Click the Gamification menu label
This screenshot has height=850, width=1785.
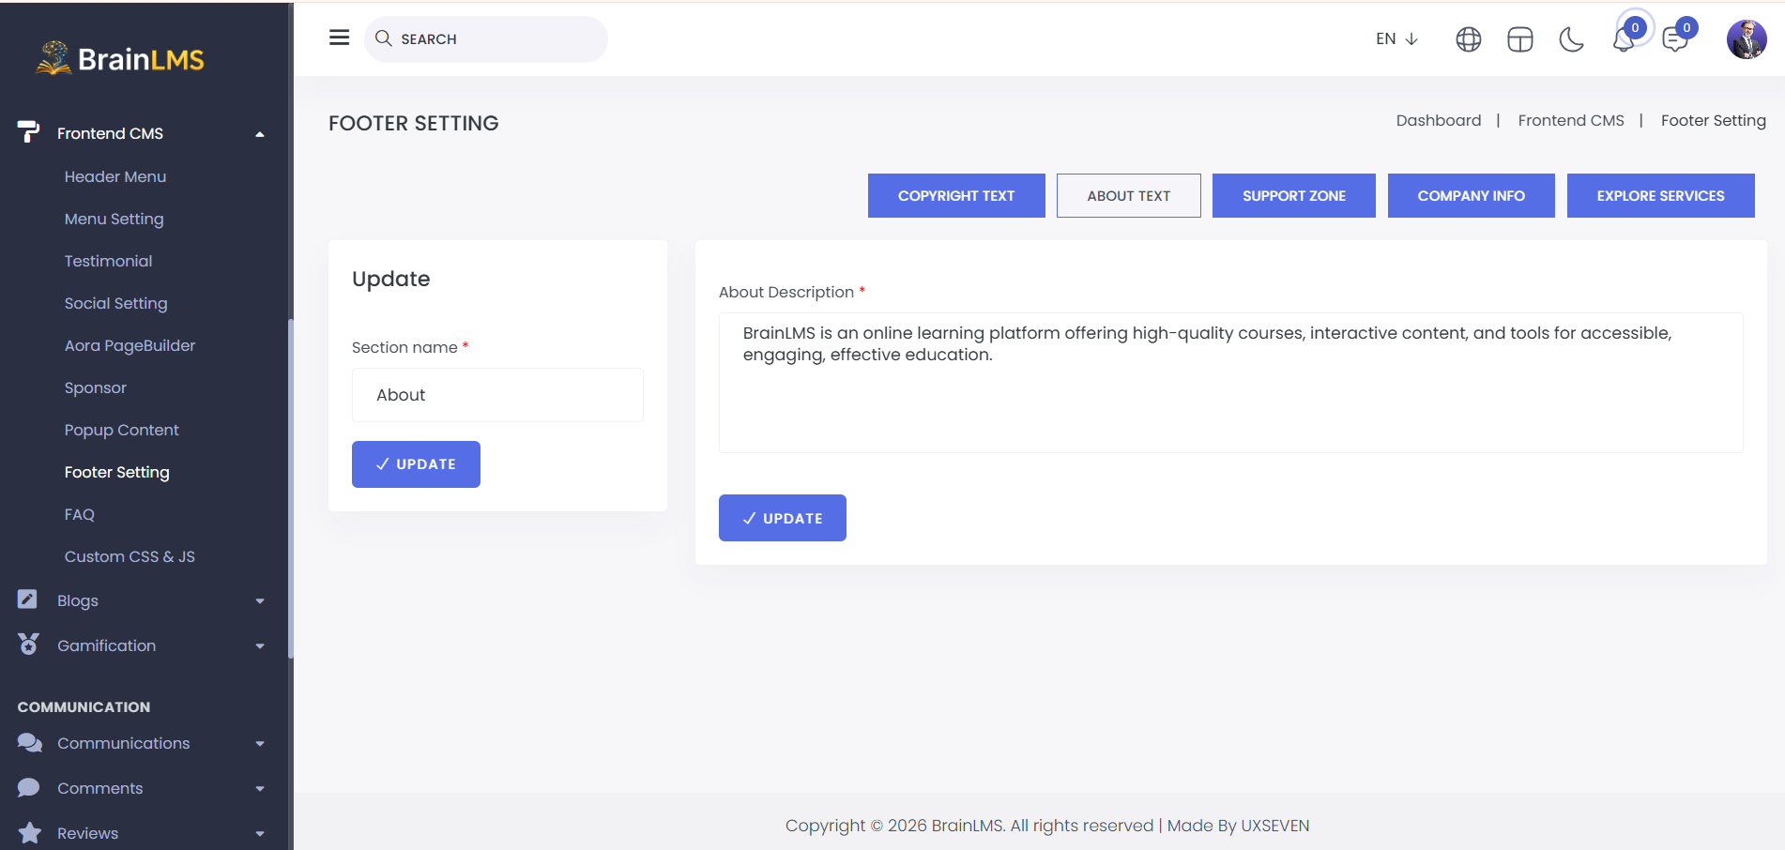pos(106,645)
